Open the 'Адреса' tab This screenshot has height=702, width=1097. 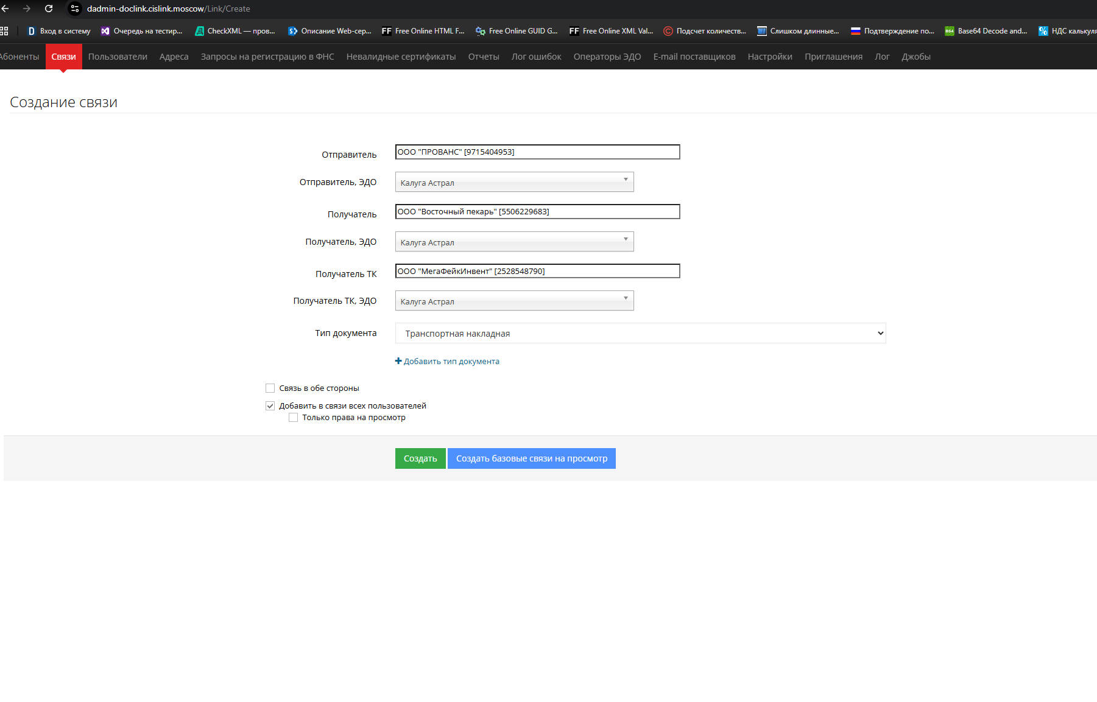point(174,57)
